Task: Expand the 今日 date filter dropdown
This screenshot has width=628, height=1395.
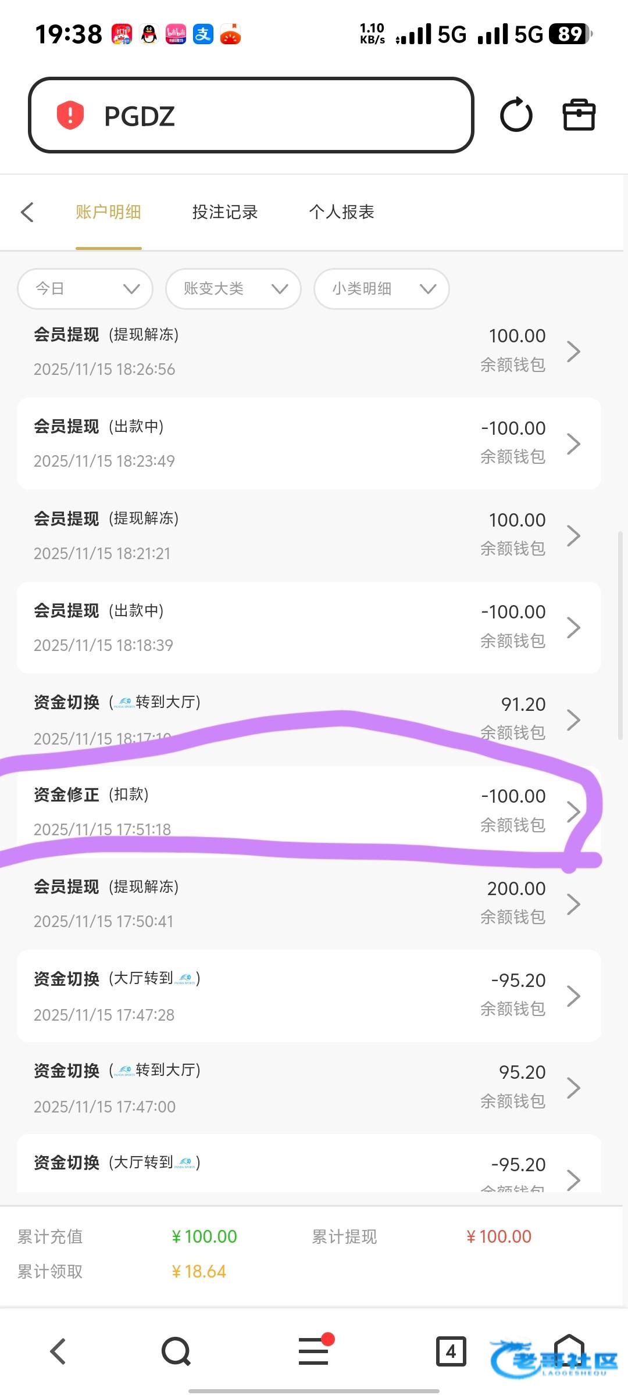Action: pyautogui.click(x=85, y=289)
